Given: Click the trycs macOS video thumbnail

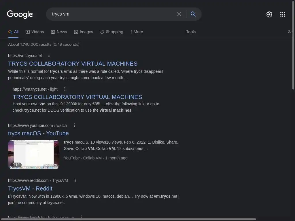Looking at the screenshot, I should click(34, 155).
